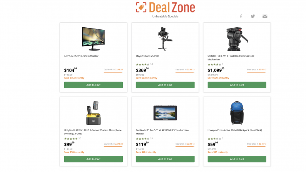The height and width of the screenshot is (172, 306).
Task: Click the Facebook share icon
Action: 241,16
